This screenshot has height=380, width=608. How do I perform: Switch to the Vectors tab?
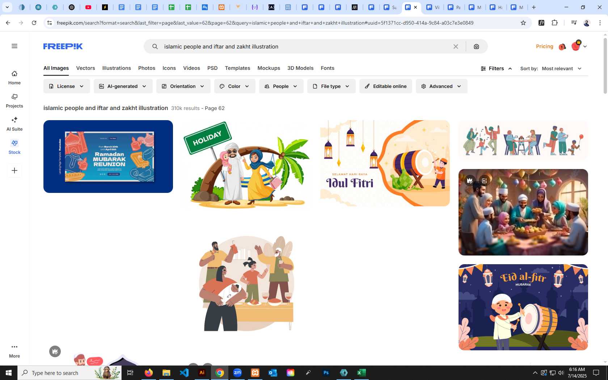click(x=85, y=68)
